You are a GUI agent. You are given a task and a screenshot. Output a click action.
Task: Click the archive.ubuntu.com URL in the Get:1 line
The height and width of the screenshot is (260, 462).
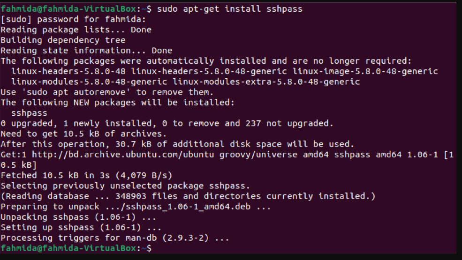tap(123, 155)
